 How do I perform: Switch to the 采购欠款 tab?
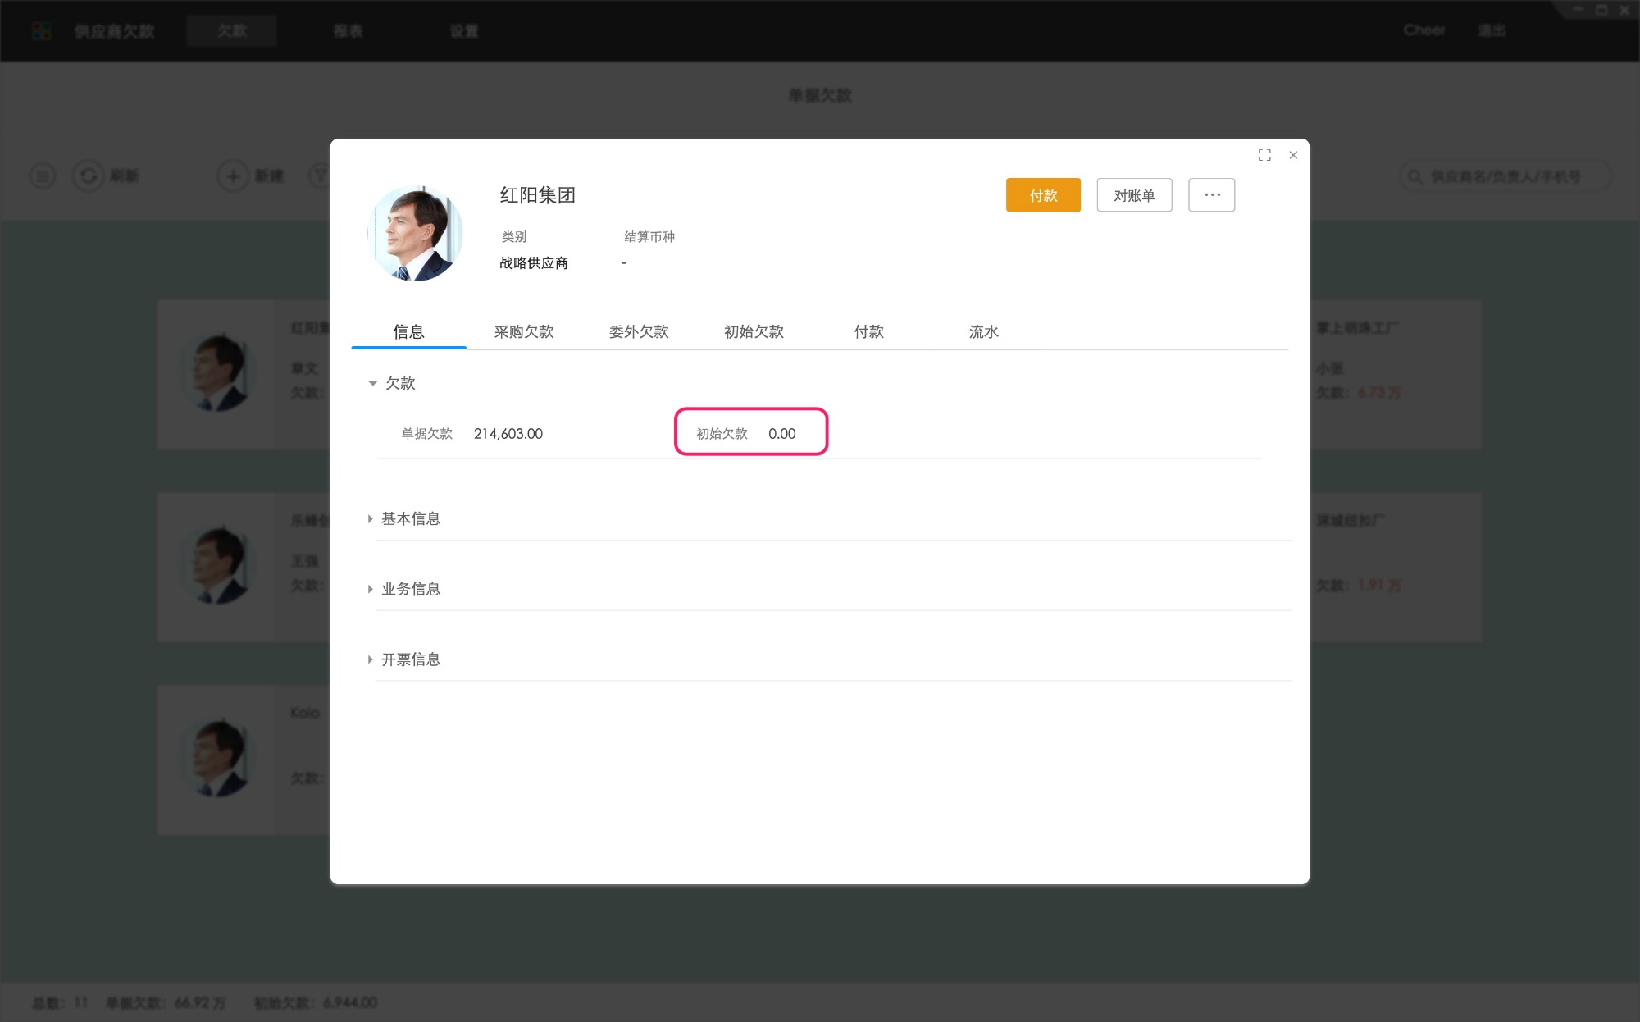[526, 331]
